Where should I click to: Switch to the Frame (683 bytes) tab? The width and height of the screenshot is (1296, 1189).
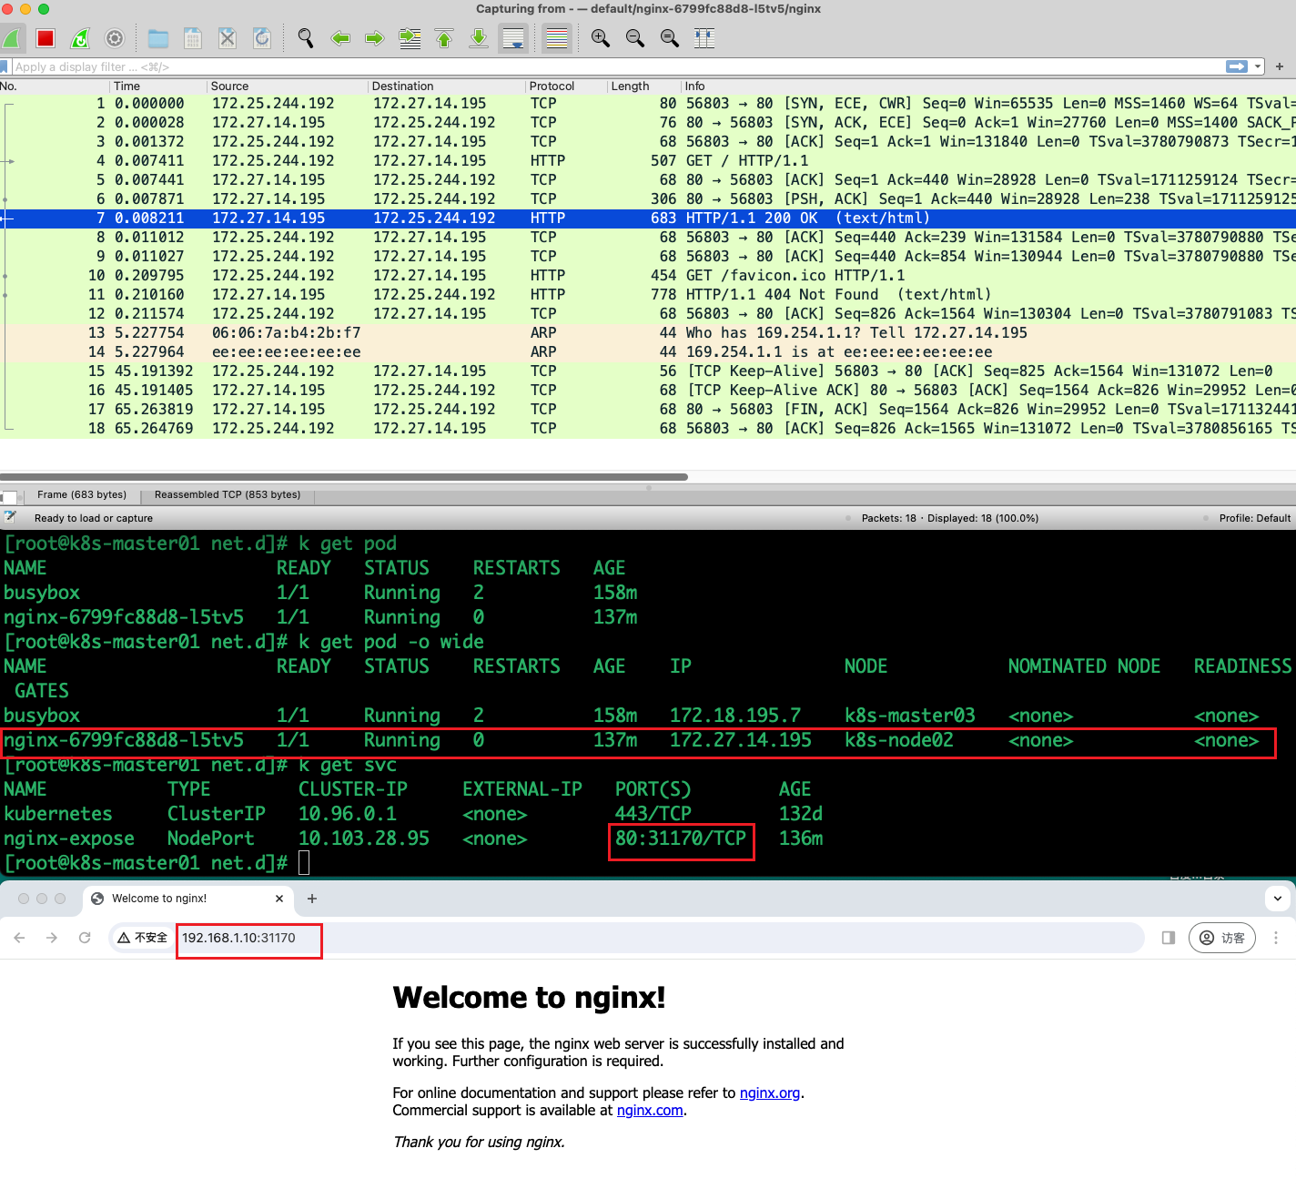pos(82,495)
